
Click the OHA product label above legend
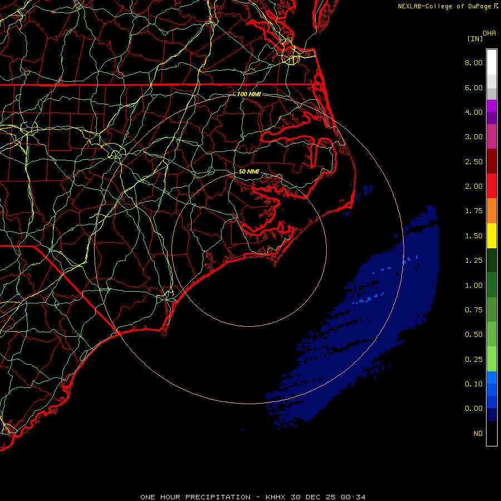point(489,33)
